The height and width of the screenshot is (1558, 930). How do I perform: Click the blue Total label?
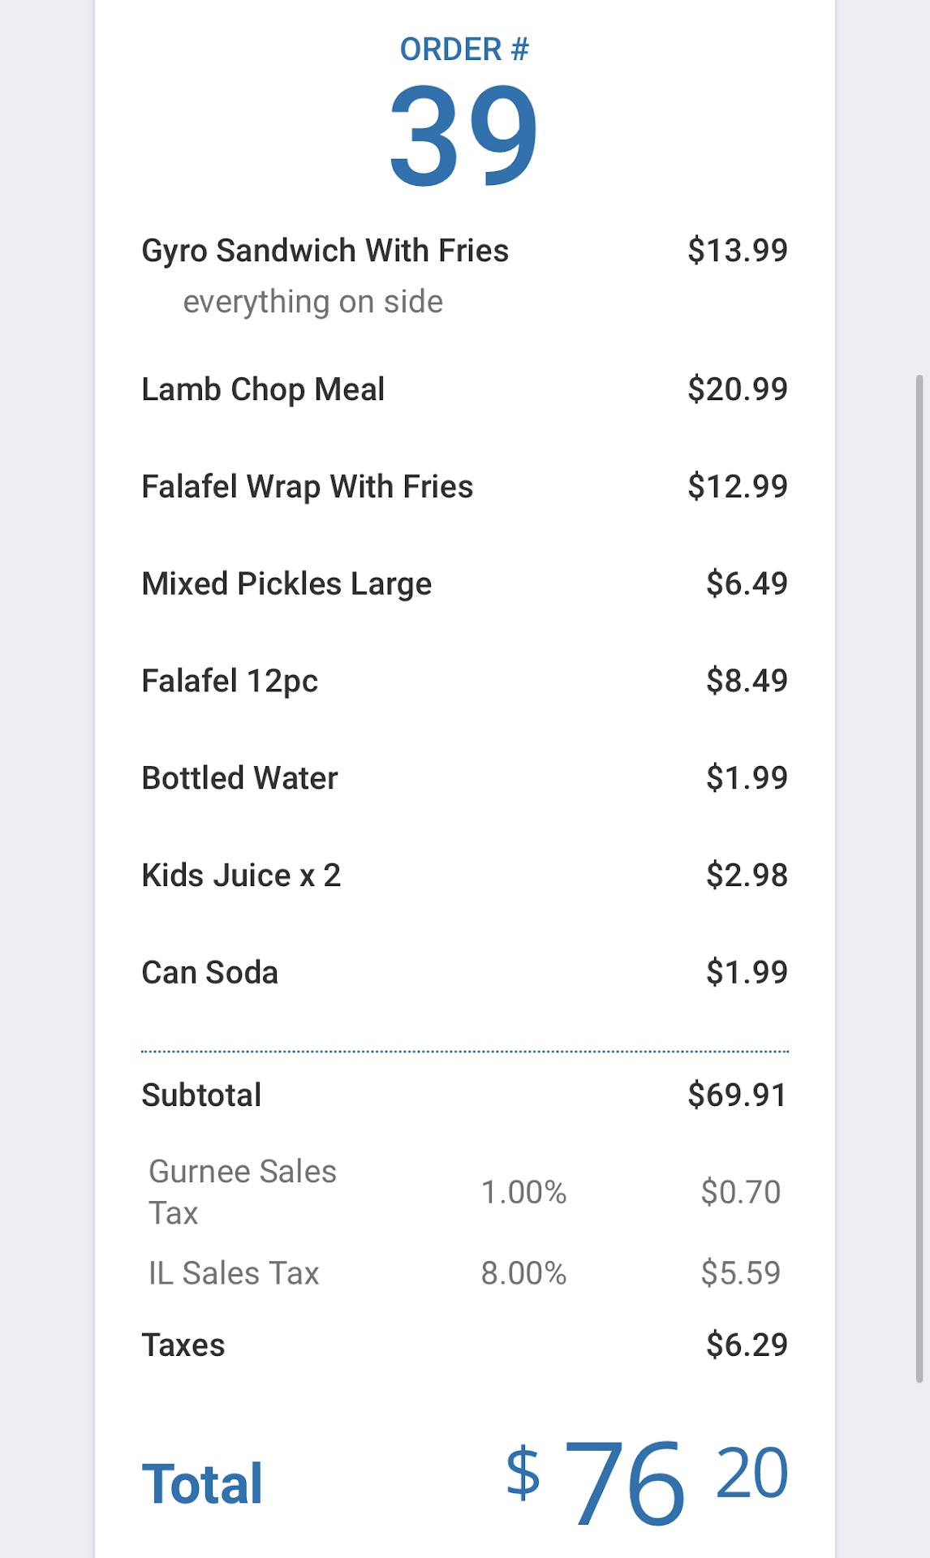click(x=202, y=1483)
